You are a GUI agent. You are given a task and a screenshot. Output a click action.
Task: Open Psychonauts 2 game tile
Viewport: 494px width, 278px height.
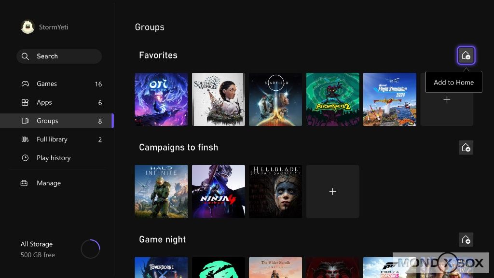(x=332, y=99)
